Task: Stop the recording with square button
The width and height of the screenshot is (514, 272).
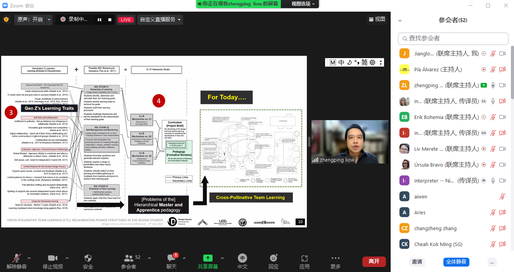Action: (110, 19)
